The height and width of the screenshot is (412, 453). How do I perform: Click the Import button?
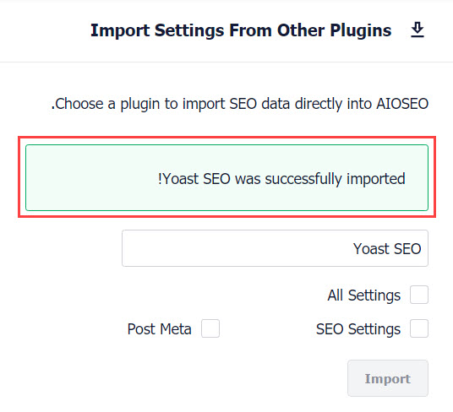click(388, 378)
